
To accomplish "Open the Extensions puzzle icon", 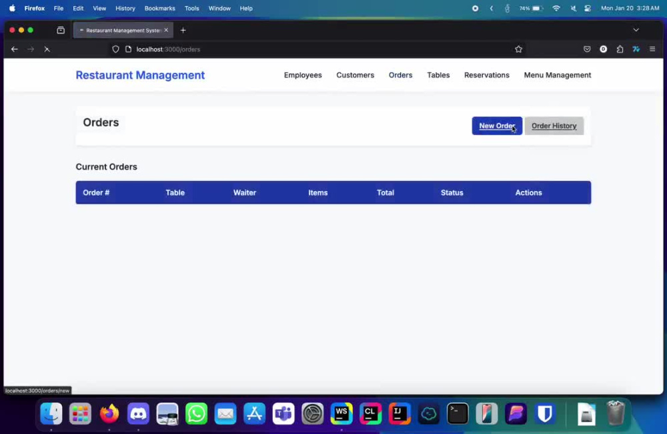I will click(620, 49).
